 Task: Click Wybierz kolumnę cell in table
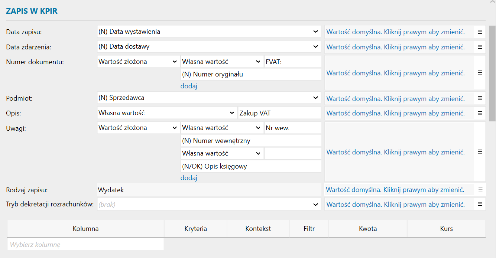point(85,245)
